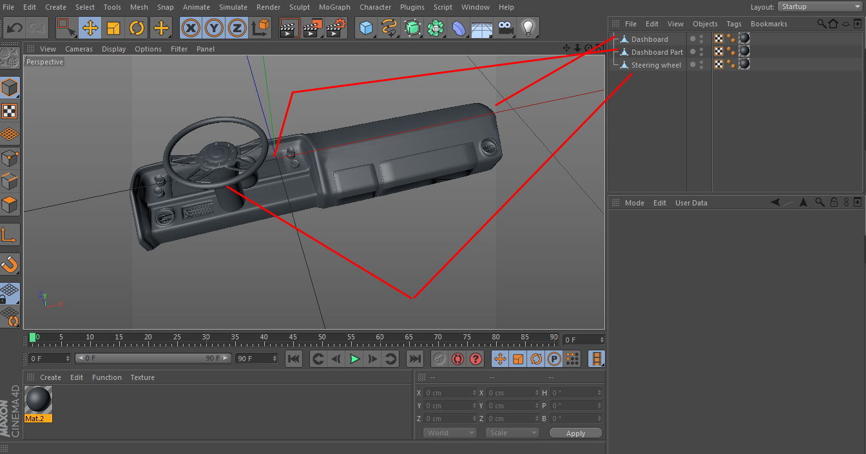Viewport: 866px width, 454px height.
Task: Open Edit Render Settings
Action: click(336, 28)
